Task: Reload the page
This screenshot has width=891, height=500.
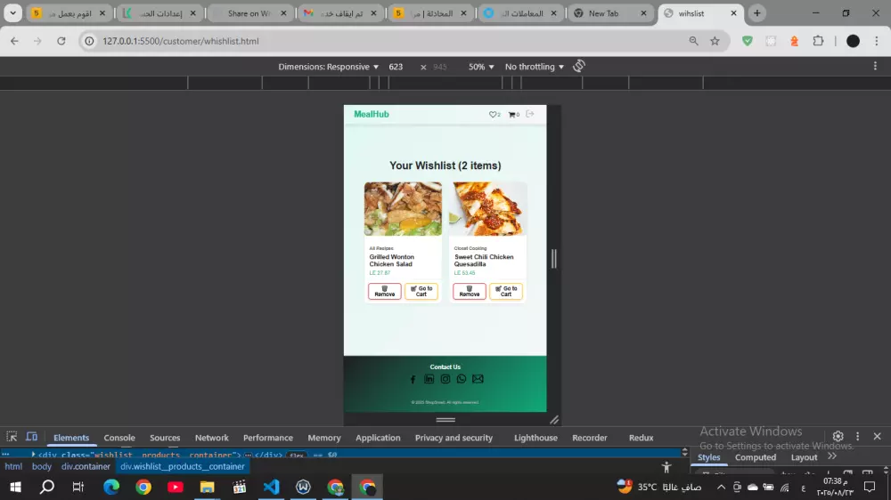Action: coord(61,41)
